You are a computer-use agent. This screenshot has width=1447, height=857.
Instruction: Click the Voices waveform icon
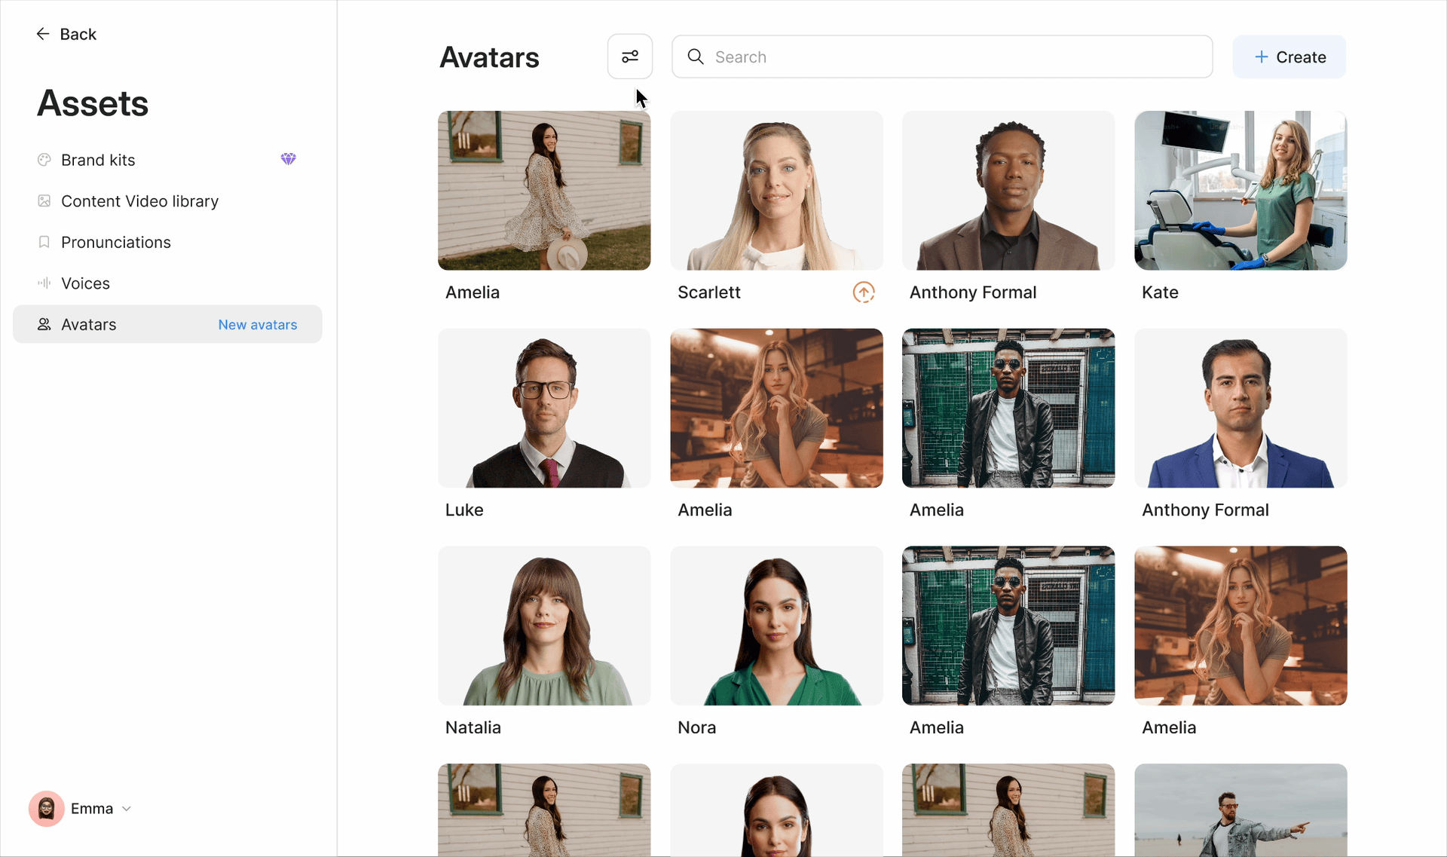click(44, 283)
